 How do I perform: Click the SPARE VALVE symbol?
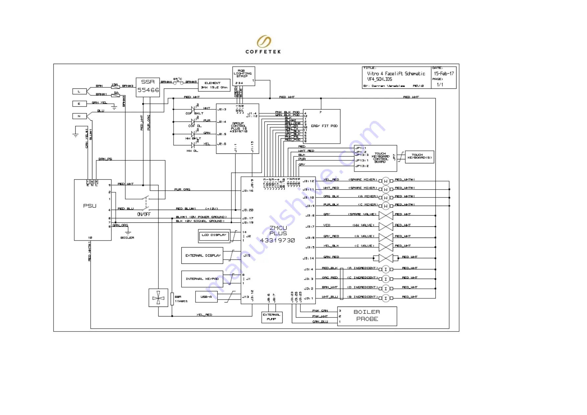pyautogui.click(x=386, y=216)
